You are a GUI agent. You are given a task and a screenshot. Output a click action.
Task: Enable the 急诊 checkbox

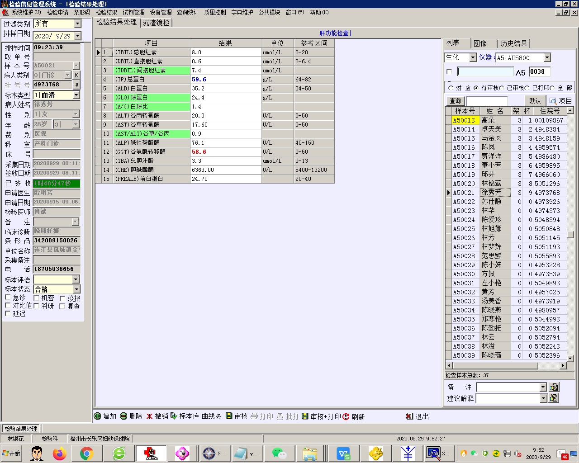[8, 298]
